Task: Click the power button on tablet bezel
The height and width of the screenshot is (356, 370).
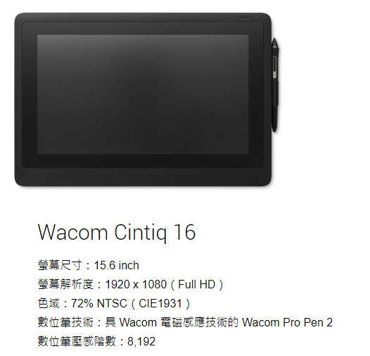Action: [x=245, y=18]
